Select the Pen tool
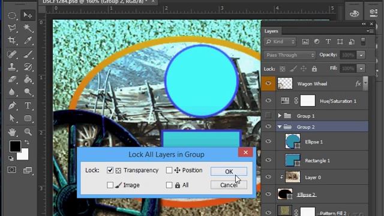Screen dimensions: 384x216 pyautogui.click(x=12, y=106)
